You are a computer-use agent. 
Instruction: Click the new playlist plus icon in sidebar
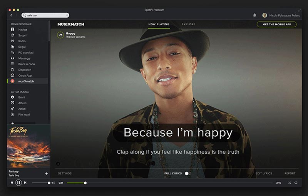[13, 123]
